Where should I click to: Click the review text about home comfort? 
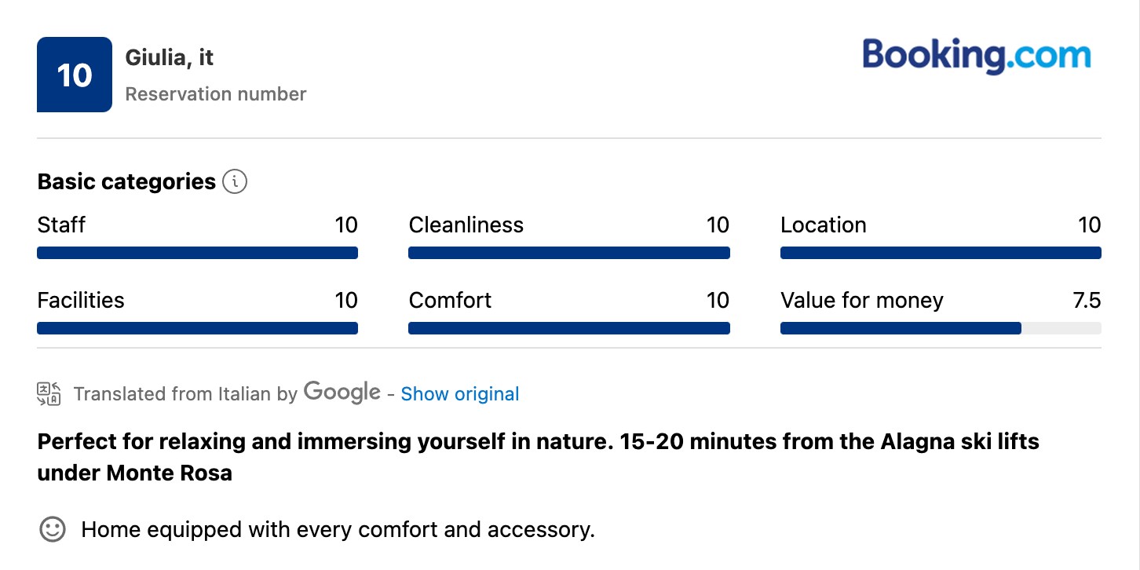pos(338,530)
